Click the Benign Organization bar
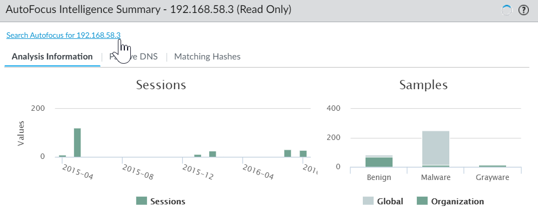The height and width of the screenshot is (220, 538). [x=378, y=162]
